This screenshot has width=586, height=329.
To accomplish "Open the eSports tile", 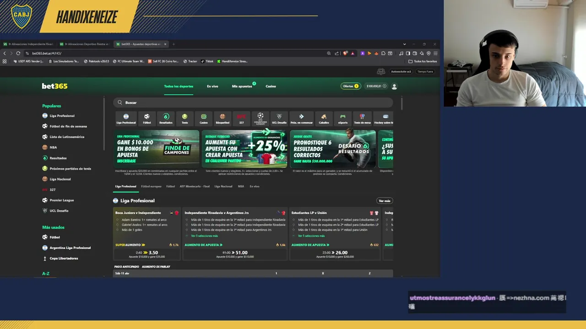I will coord(342,118).
